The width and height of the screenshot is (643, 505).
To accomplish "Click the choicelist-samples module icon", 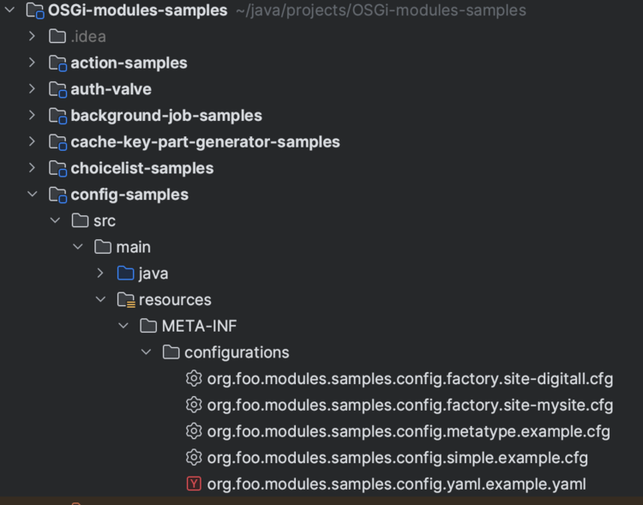I will point(57,168).
